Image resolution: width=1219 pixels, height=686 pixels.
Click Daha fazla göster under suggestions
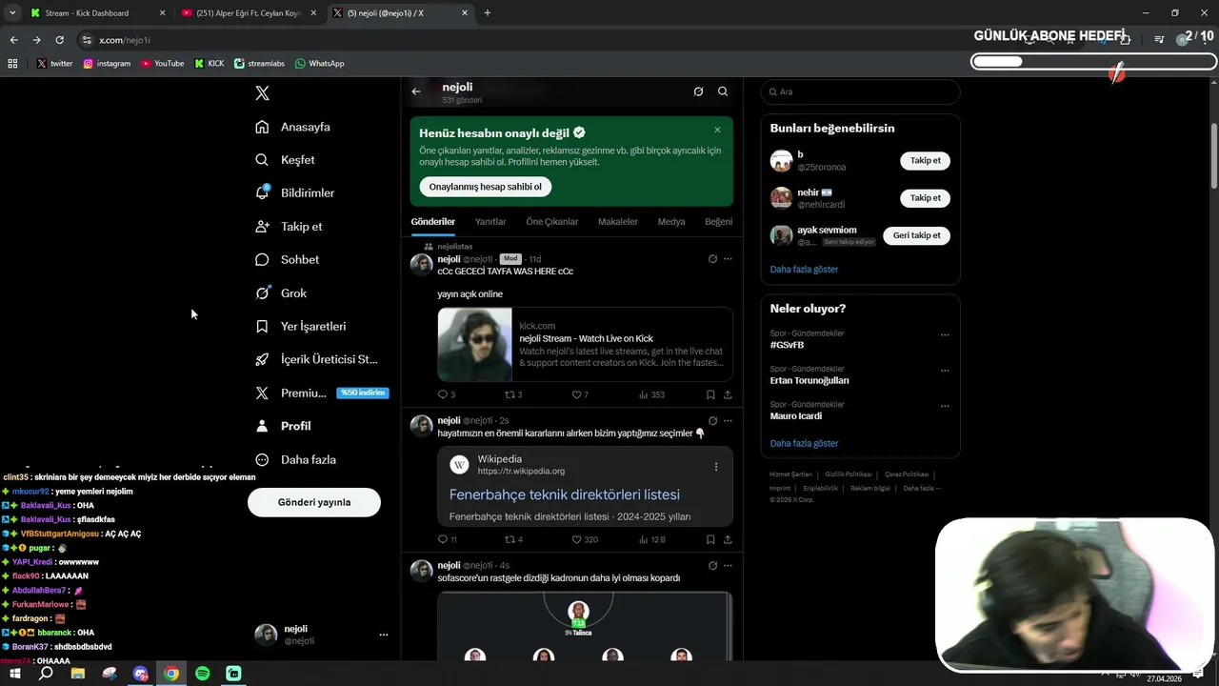(804, 270)
